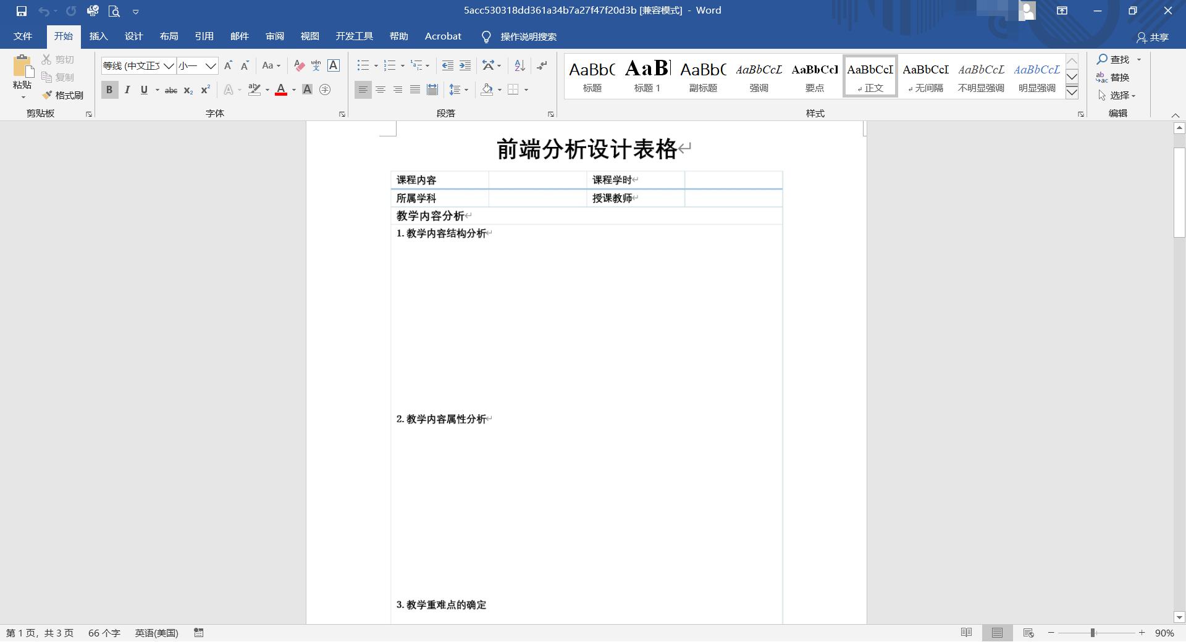Click the Sort icon in the paragraph group
The image size is (1186, 642).
[519, 65]
